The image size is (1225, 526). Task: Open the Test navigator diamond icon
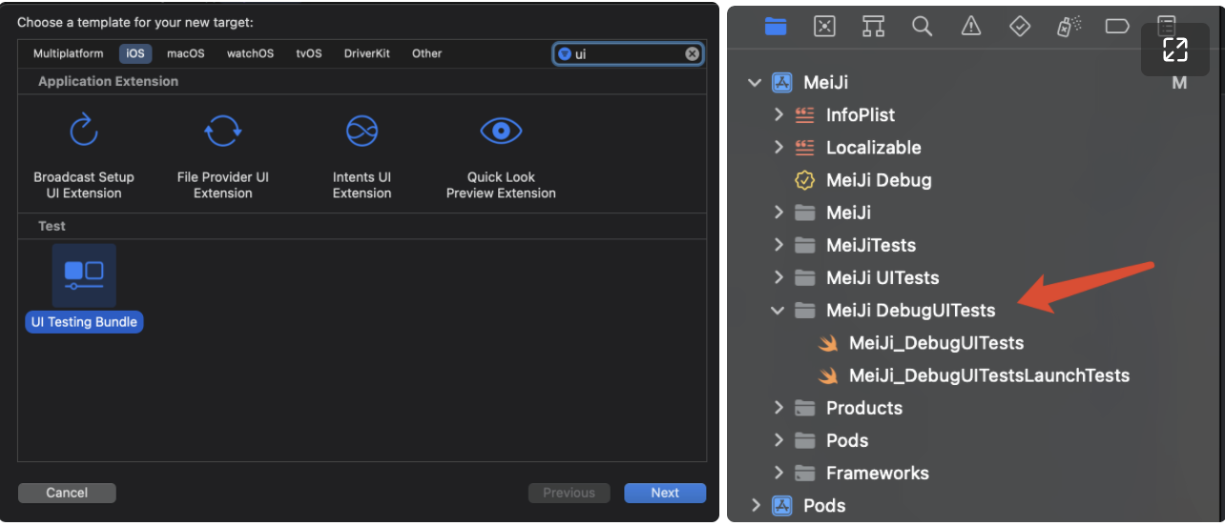1020,27
